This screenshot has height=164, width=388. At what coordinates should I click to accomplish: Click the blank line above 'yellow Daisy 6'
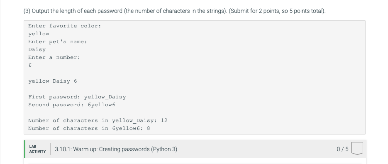coord(195,73)
